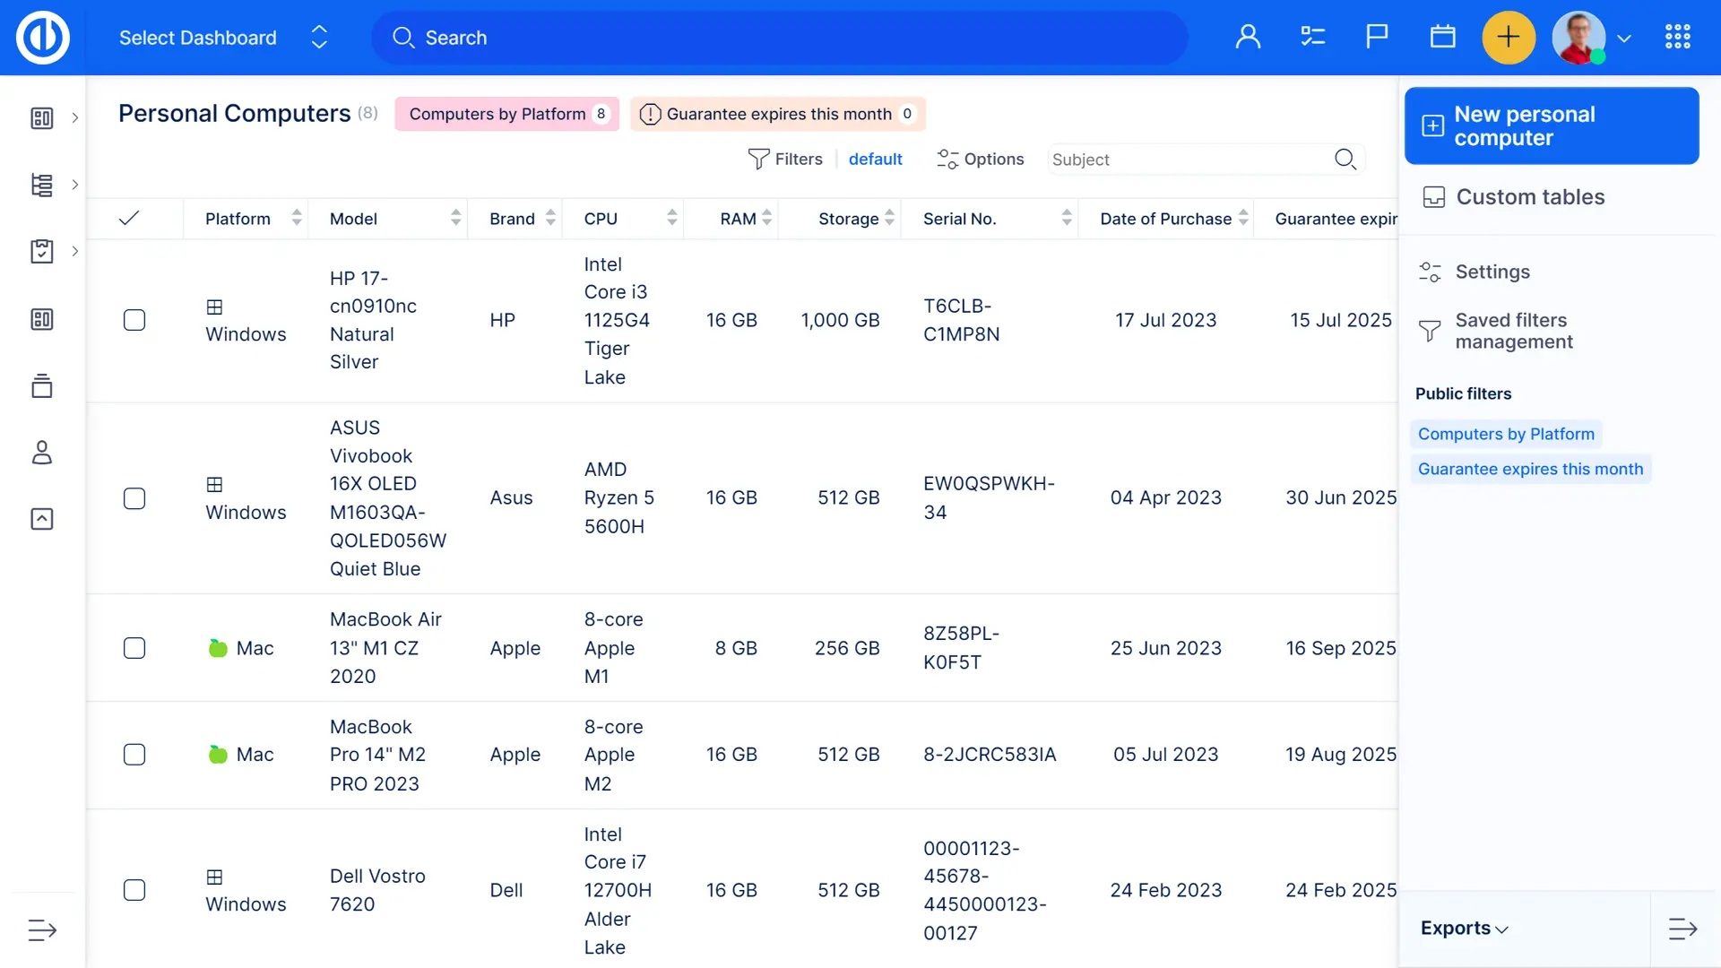Collapse right panel using arrow icon
Image resolution: width=1721 pixels, height=968 pixels.
1682,929
